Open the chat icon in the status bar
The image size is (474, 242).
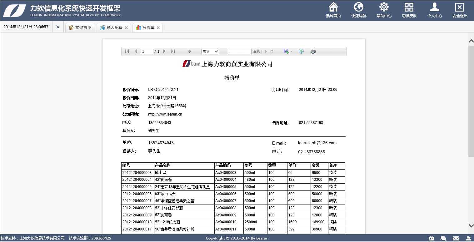[x=443, y=238]
